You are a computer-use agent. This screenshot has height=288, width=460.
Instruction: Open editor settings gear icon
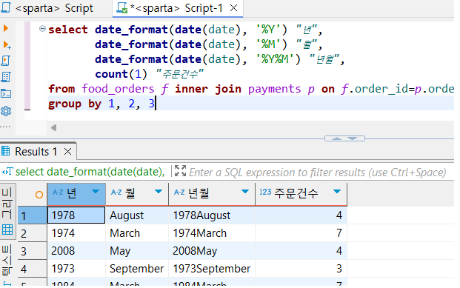pos(6,111)
